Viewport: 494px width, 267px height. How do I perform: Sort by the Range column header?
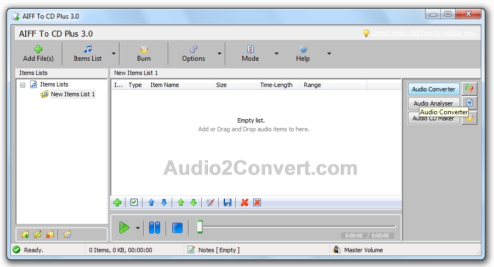tap(333, 85)
